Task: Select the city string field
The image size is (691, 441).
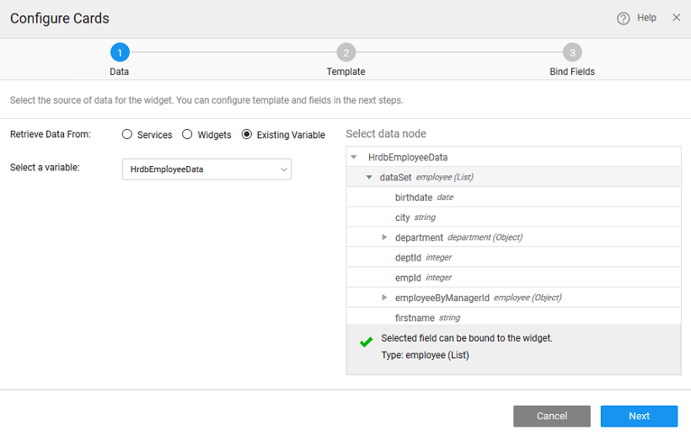Action: click(403, 218)
